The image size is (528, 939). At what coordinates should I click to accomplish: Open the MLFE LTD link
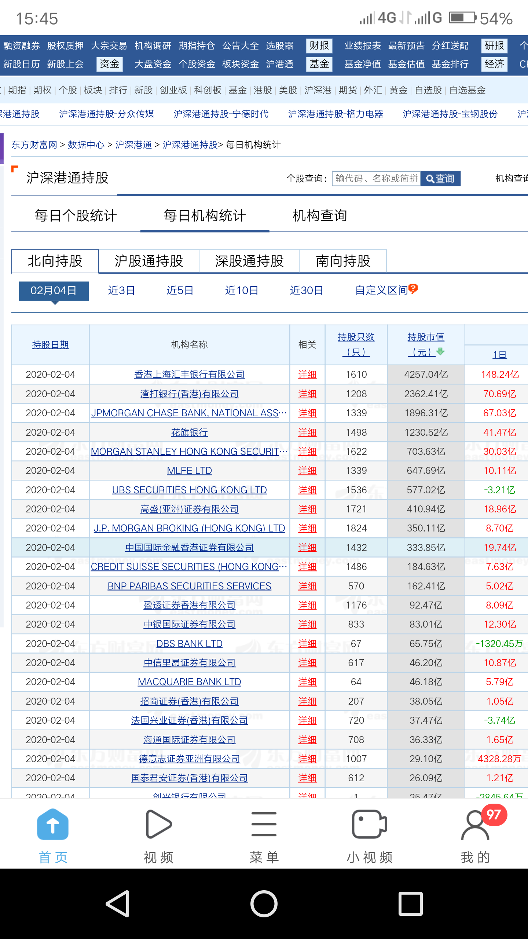(x=189, y=471)
